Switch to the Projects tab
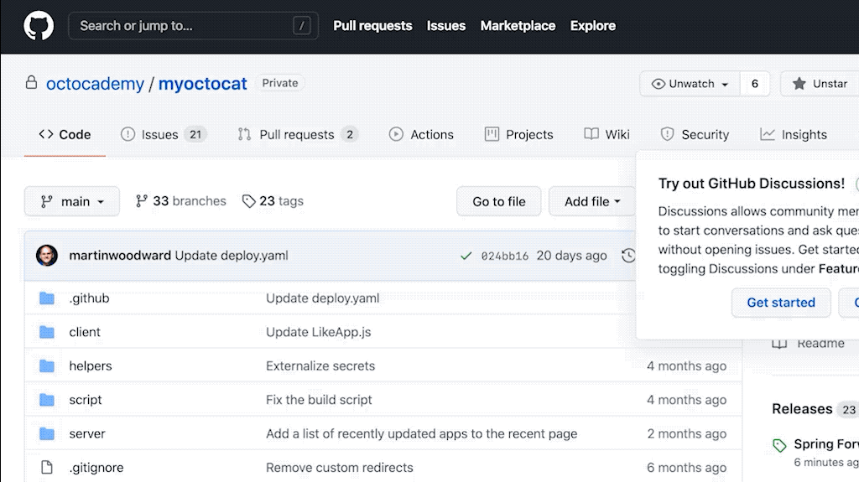The height and width of the screenshot is (482, 859). (x=518, y=135)
